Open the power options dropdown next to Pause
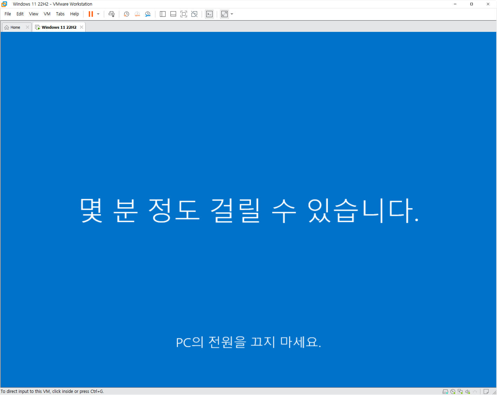The height and width of the screenshot is (395, 497). [x=98, y=14]
